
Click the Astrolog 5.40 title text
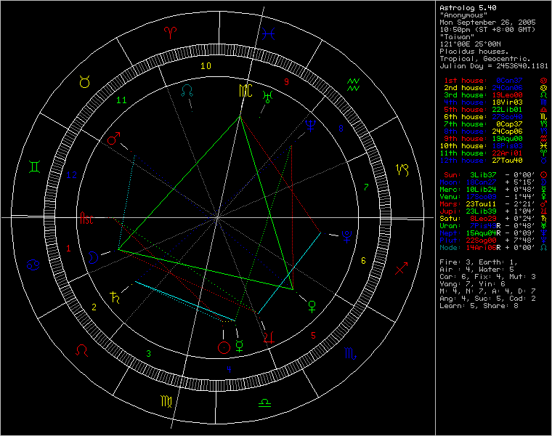coord(468,7)
